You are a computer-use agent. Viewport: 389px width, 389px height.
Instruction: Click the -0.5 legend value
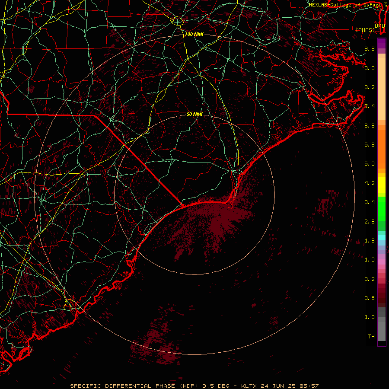368,298
